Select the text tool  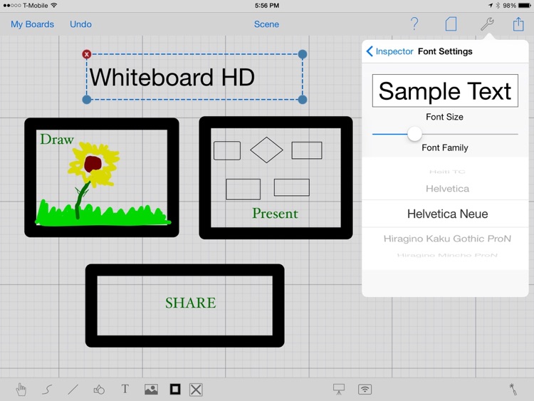tap(125, 389)
